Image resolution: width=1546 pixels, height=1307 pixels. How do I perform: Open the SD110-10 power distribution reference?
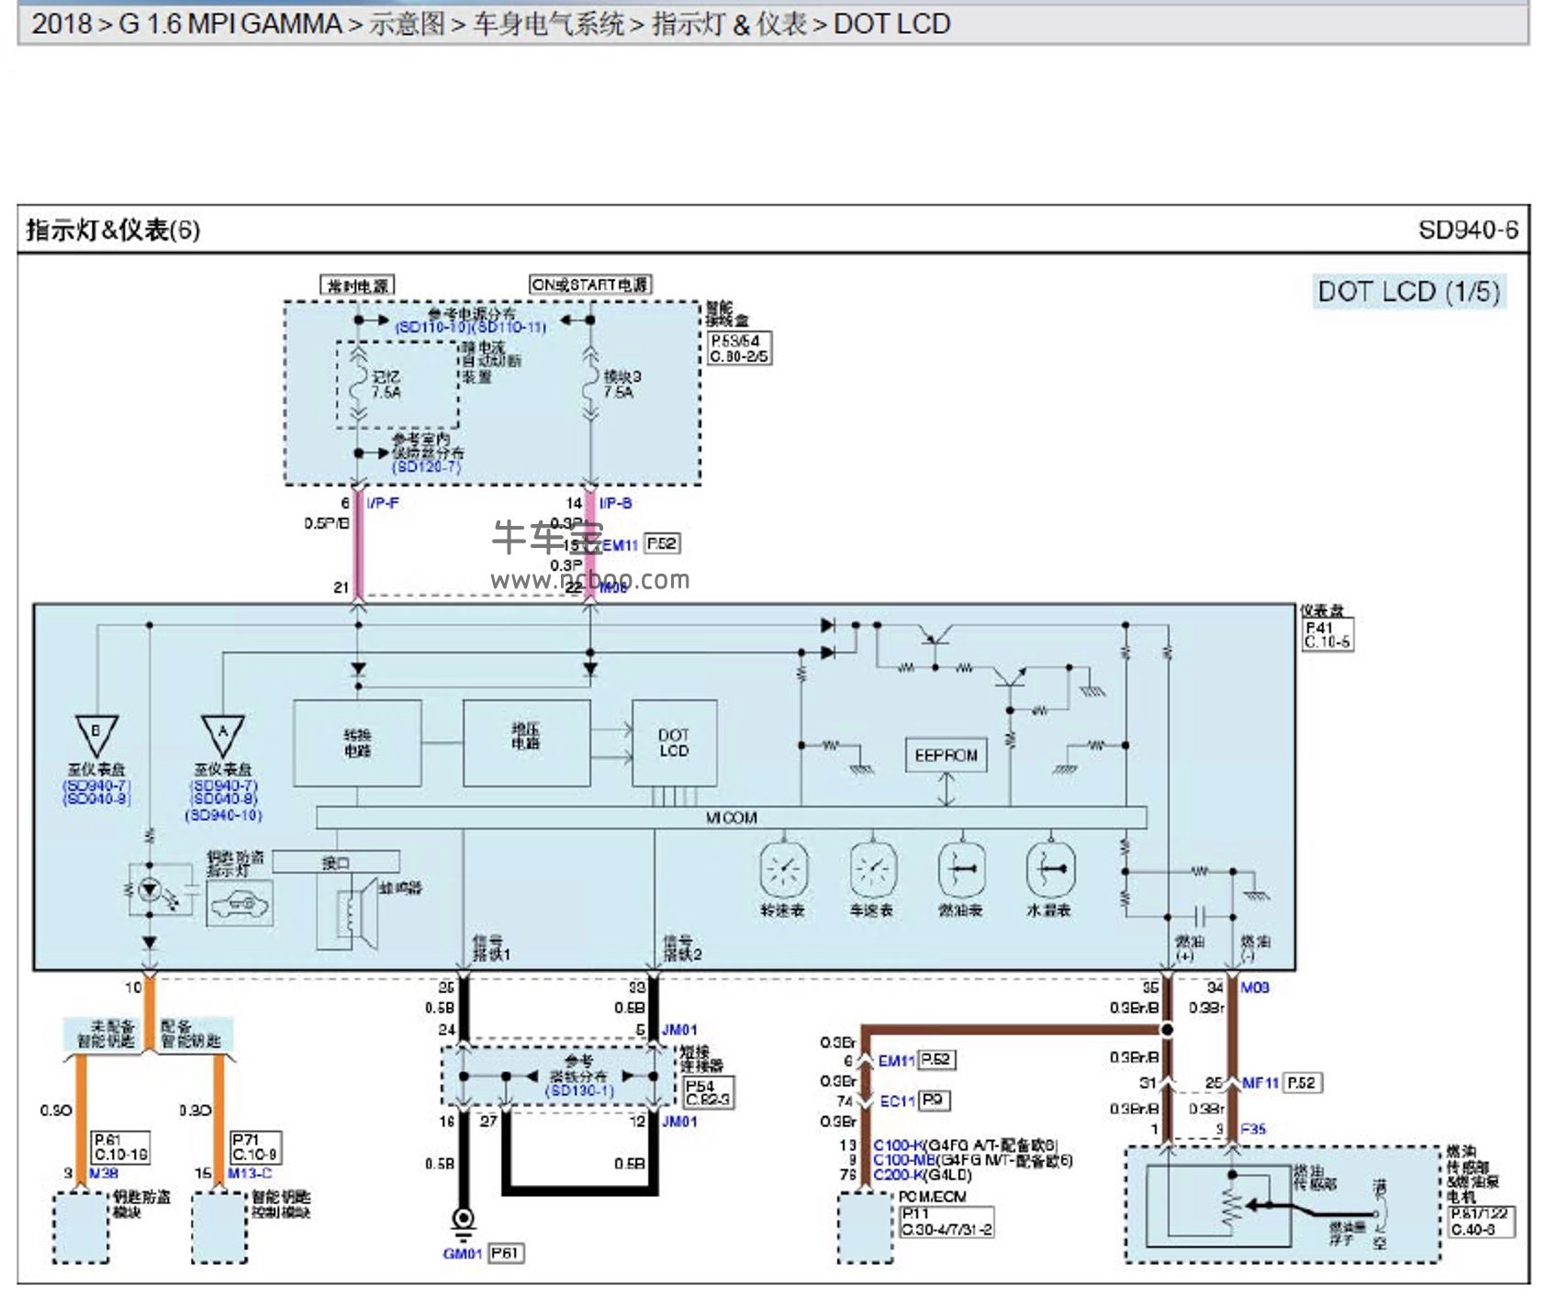pos(432,328)
